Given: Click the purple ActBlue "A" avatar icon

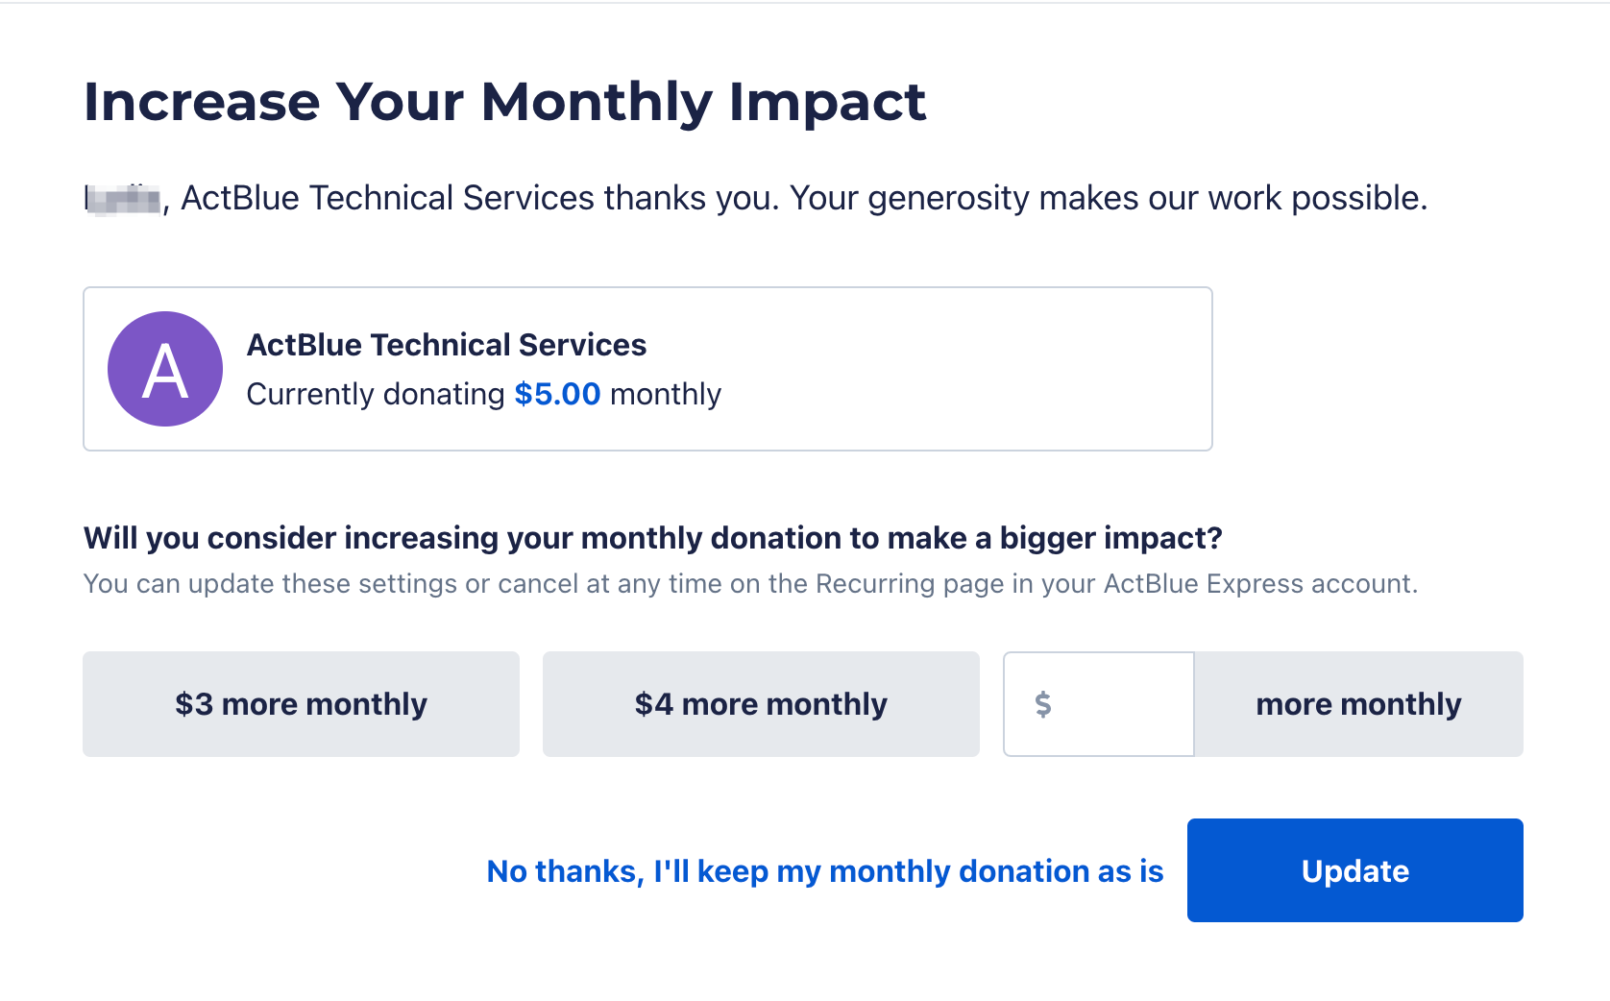Looking at the screenshot, I should tap(165, 369).
